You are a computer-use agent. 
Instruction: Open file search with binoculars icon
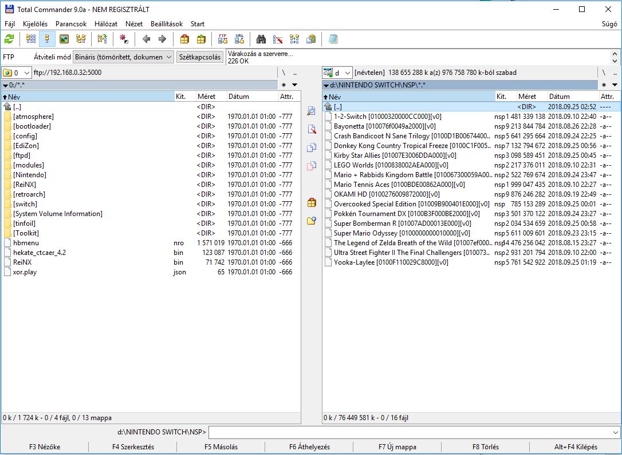(261, 39)
